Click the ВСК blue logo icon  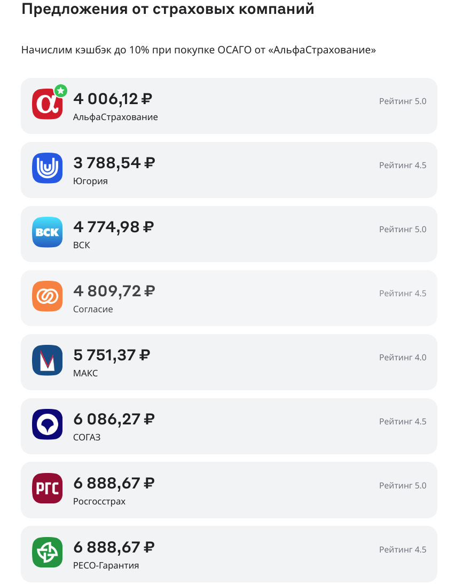(47, 232)
